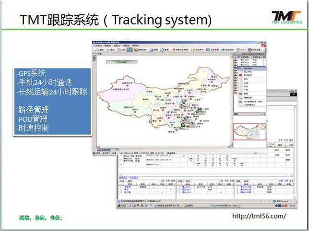Click the taskbar clock
This screenshot has height=231, width=309.
click(x=293, y=206)
